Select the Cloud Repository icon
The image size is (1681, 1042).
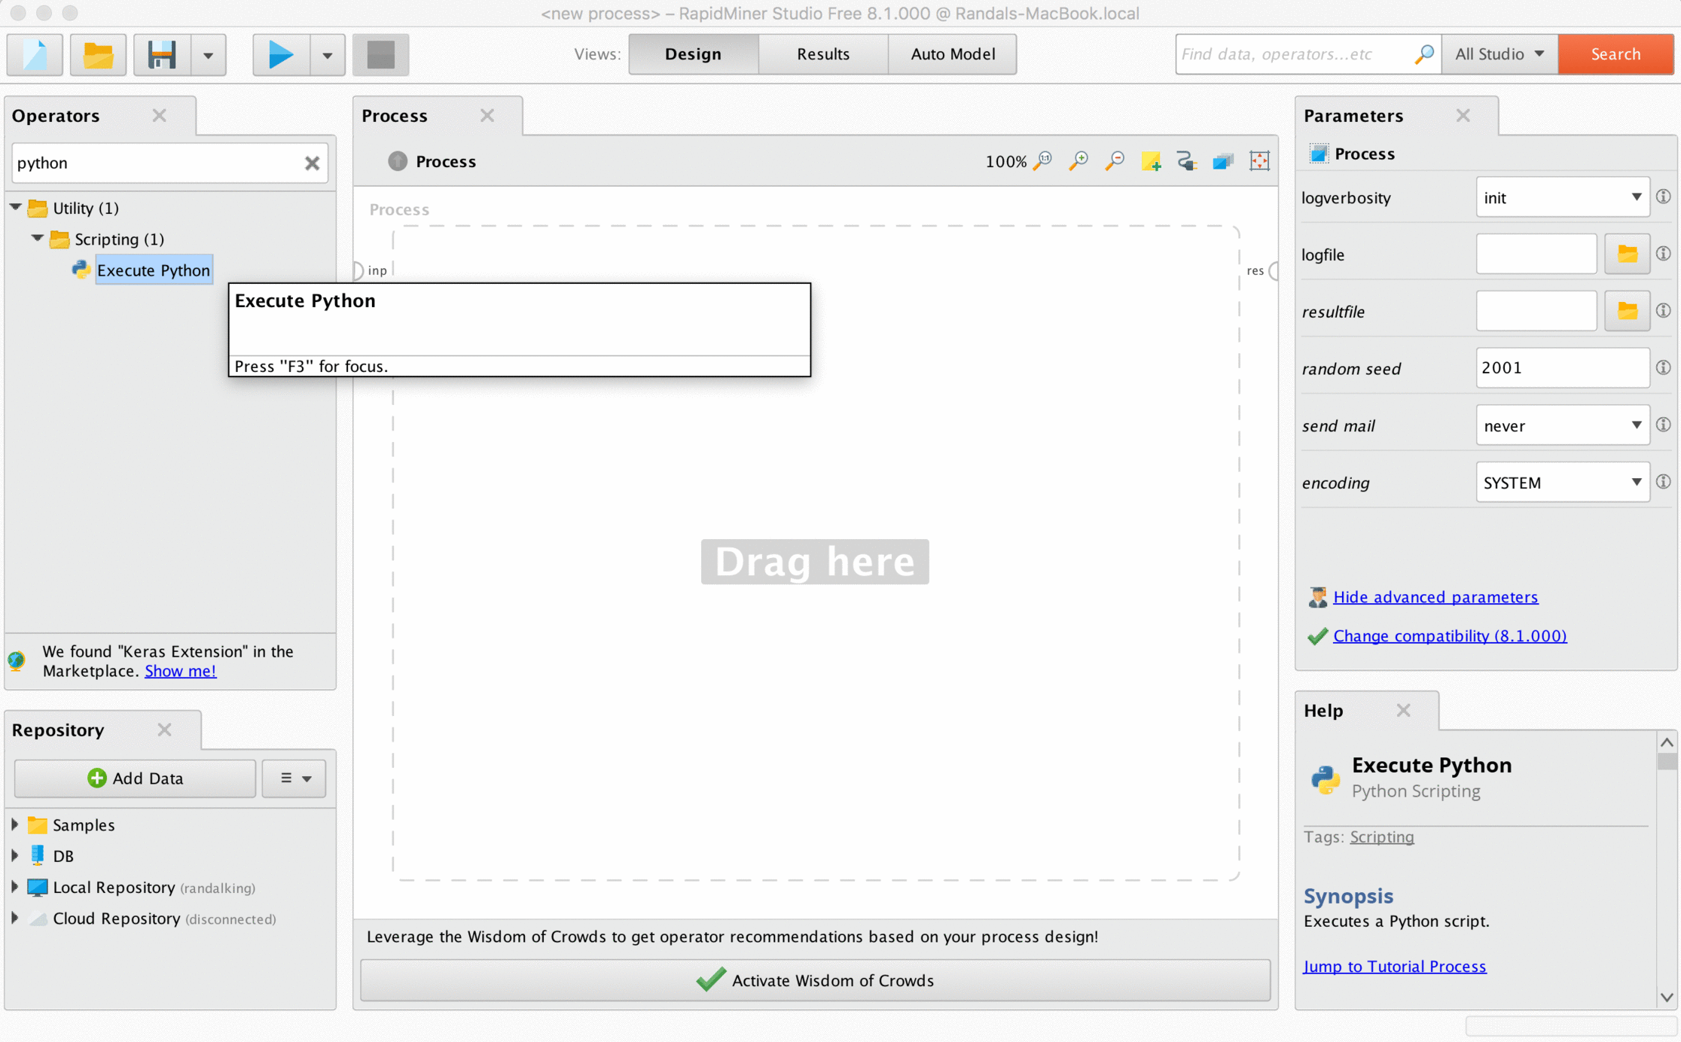[x=37, y=918]
